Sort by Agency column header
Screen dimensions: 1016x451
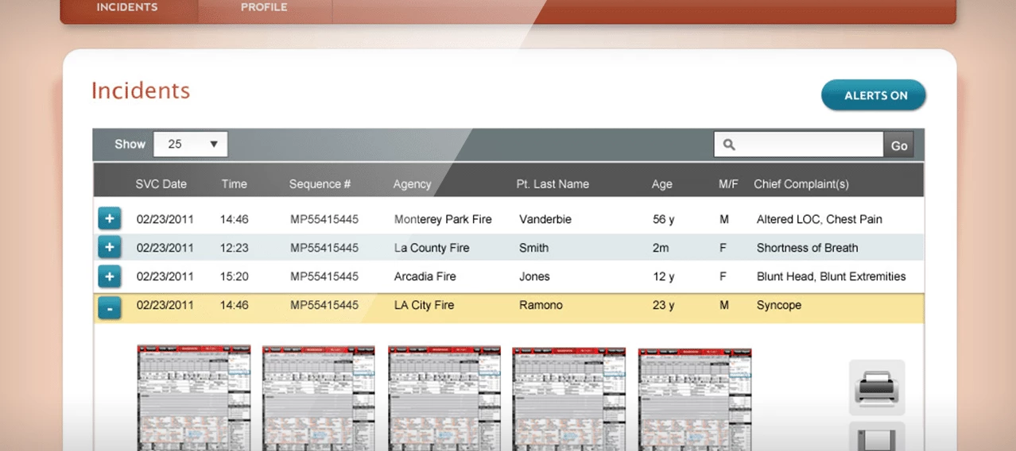pos(413,184)
